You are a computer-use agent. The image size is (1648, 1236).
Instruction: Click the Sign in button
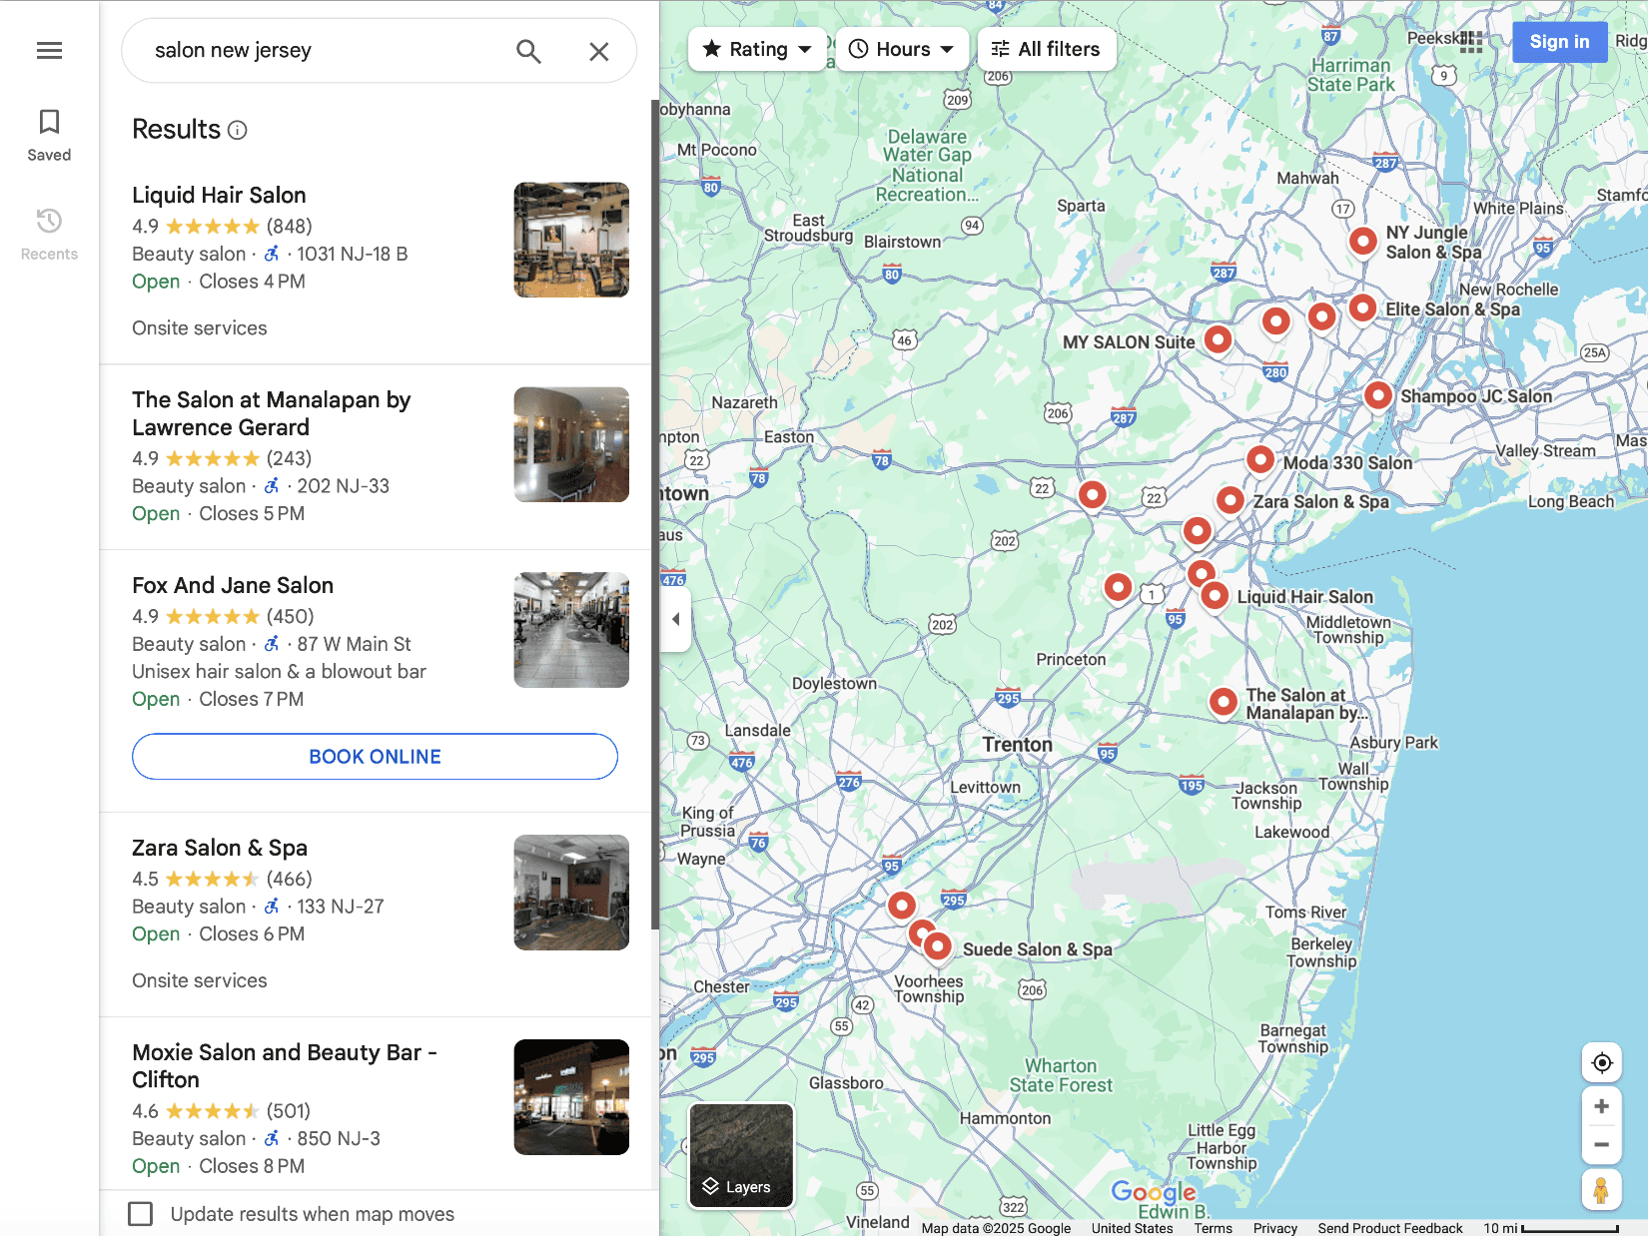pyautogui.click(x=1559, y=42)
